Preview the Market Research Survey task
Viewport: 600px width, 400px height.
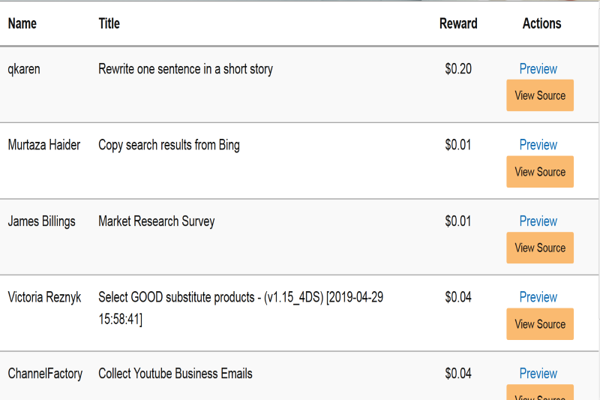click(538, 221)
